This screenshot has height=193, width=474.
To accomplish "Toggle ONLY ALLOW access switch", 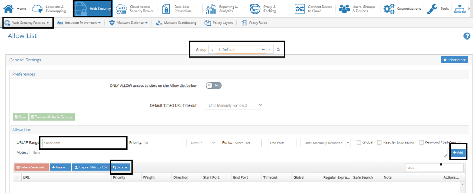I will [214, 85].
